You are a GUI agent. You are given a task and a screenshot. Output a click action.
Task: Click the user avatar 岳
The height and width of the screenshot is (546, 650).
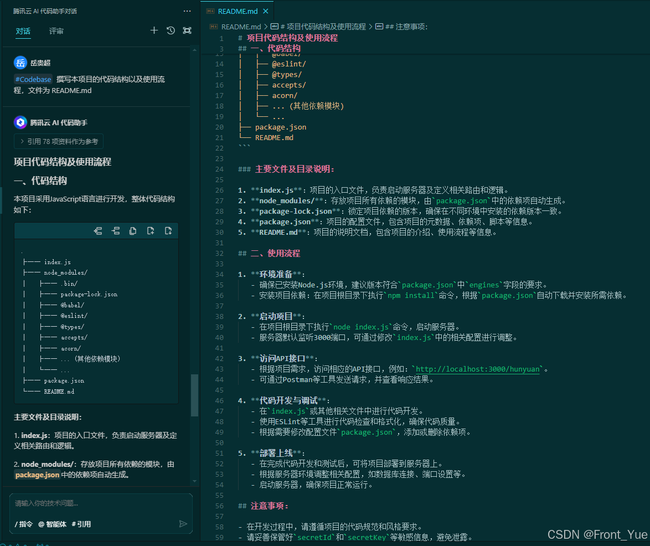pyautogui.click(x=20, y=63)
